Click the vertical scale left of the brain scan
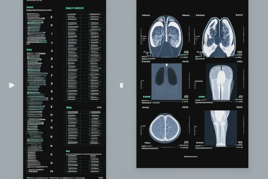 point(142,127)
